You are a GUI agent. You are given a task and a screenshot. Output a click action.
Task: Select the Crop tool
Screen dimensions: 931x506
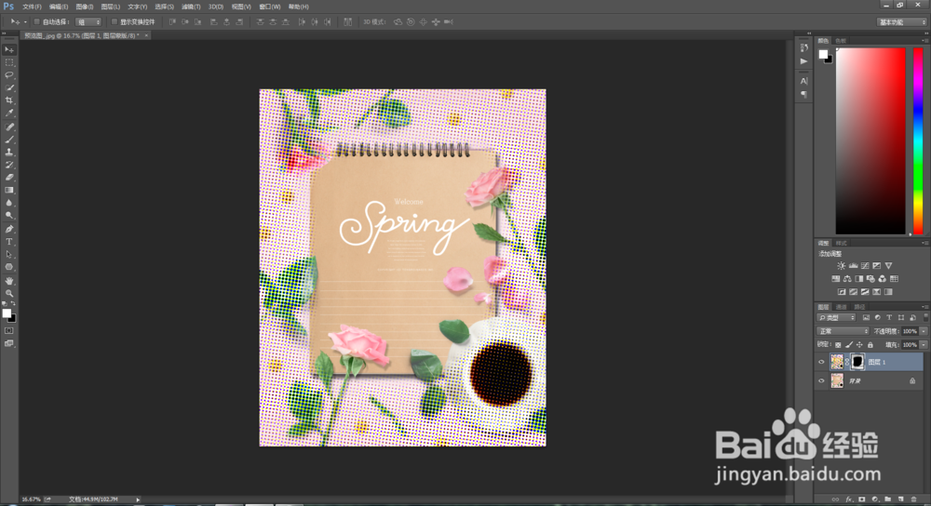pos(9,100)
